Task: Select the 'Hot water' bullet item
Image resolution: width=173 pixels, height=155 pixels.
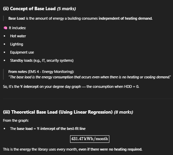Action: 18,36
